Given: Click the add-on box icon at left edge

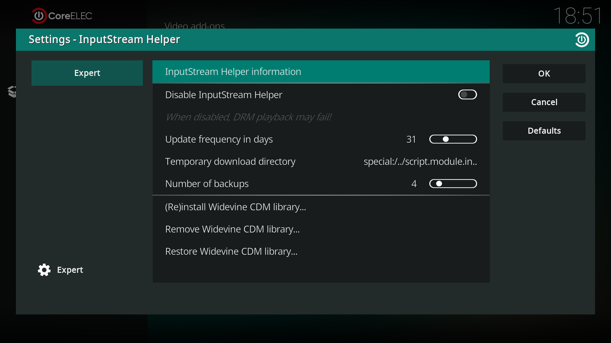Looking at the screenshot, I should pos(12,92).
